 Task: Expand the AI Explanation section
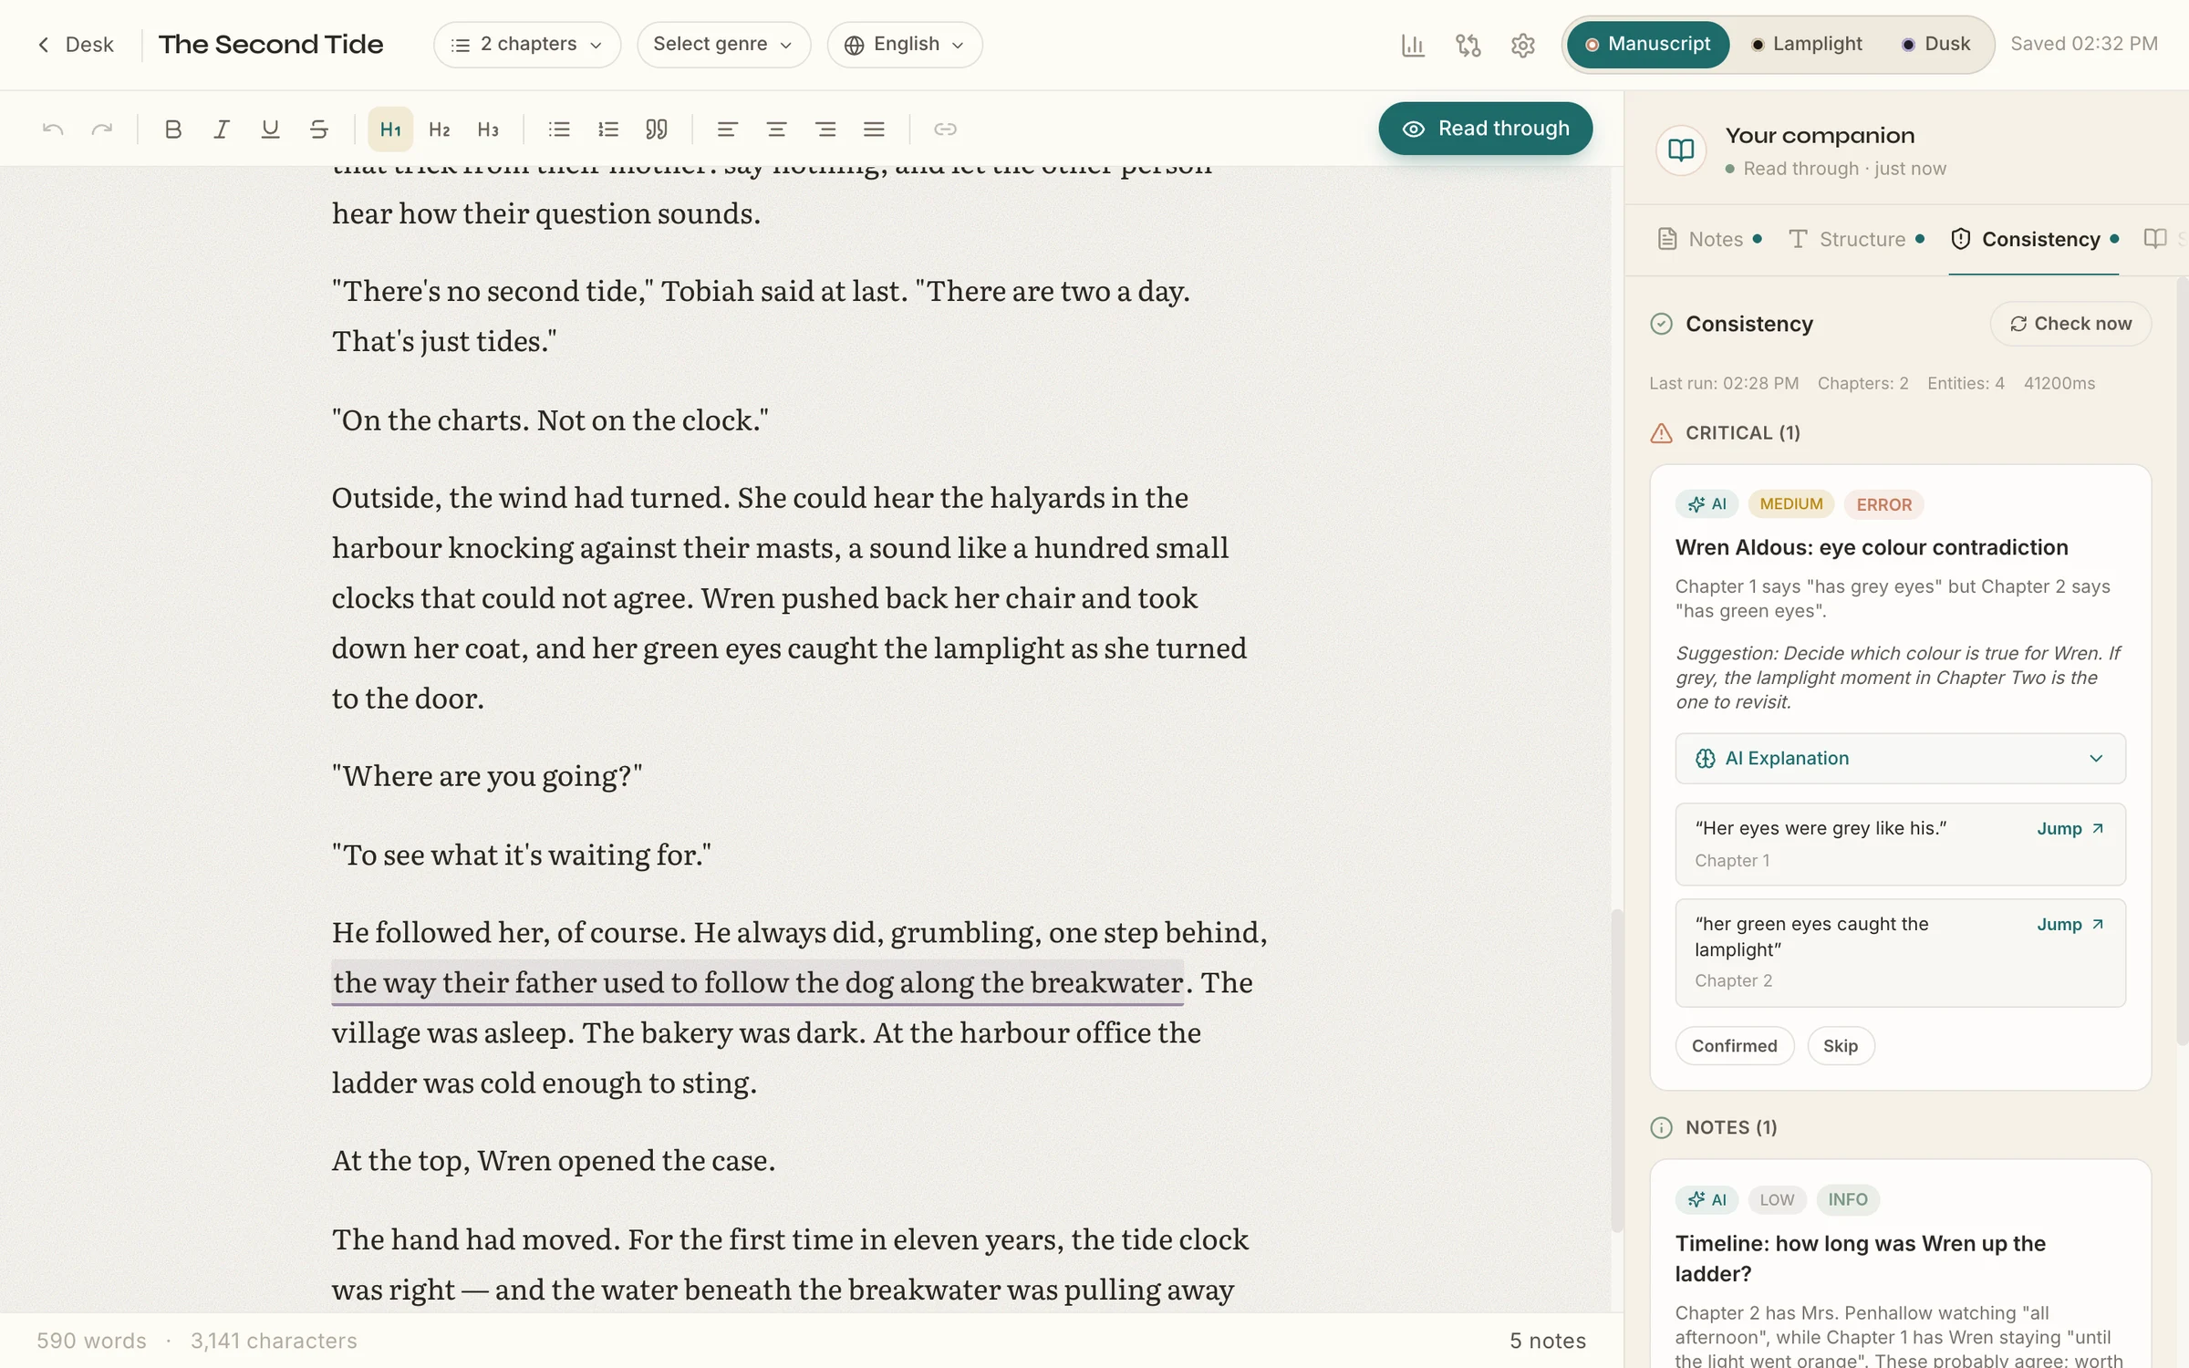click(x=1900, y=759)
